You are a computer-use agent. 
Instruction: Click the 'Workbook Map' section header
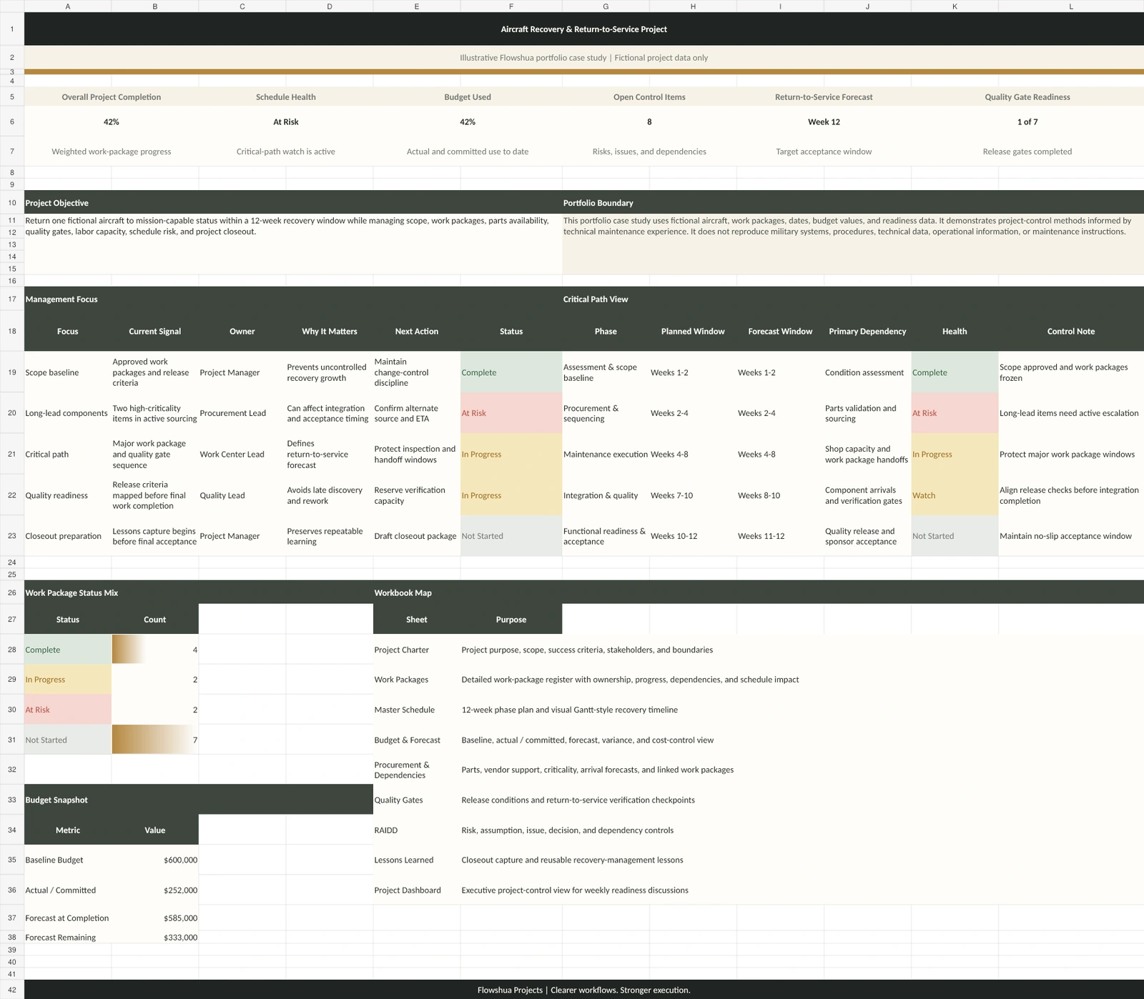click(403, 593)
